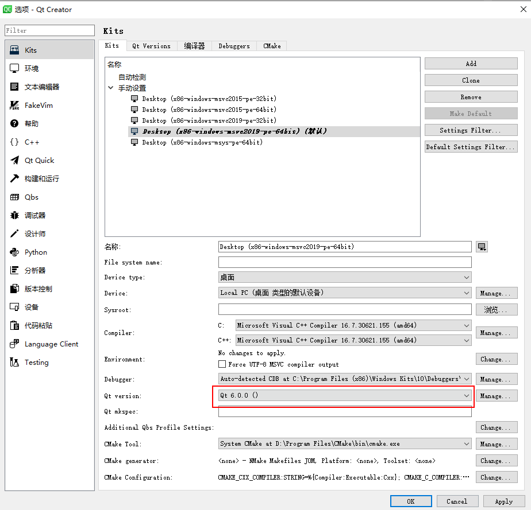This screenshot has width=531, height=510.
Task: Click the Apply button
Action: click(504, 501)
